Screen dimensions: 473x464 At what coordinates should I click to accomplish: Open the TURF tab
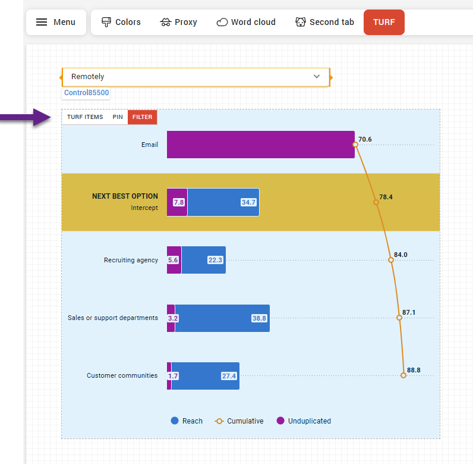point(384,22)
